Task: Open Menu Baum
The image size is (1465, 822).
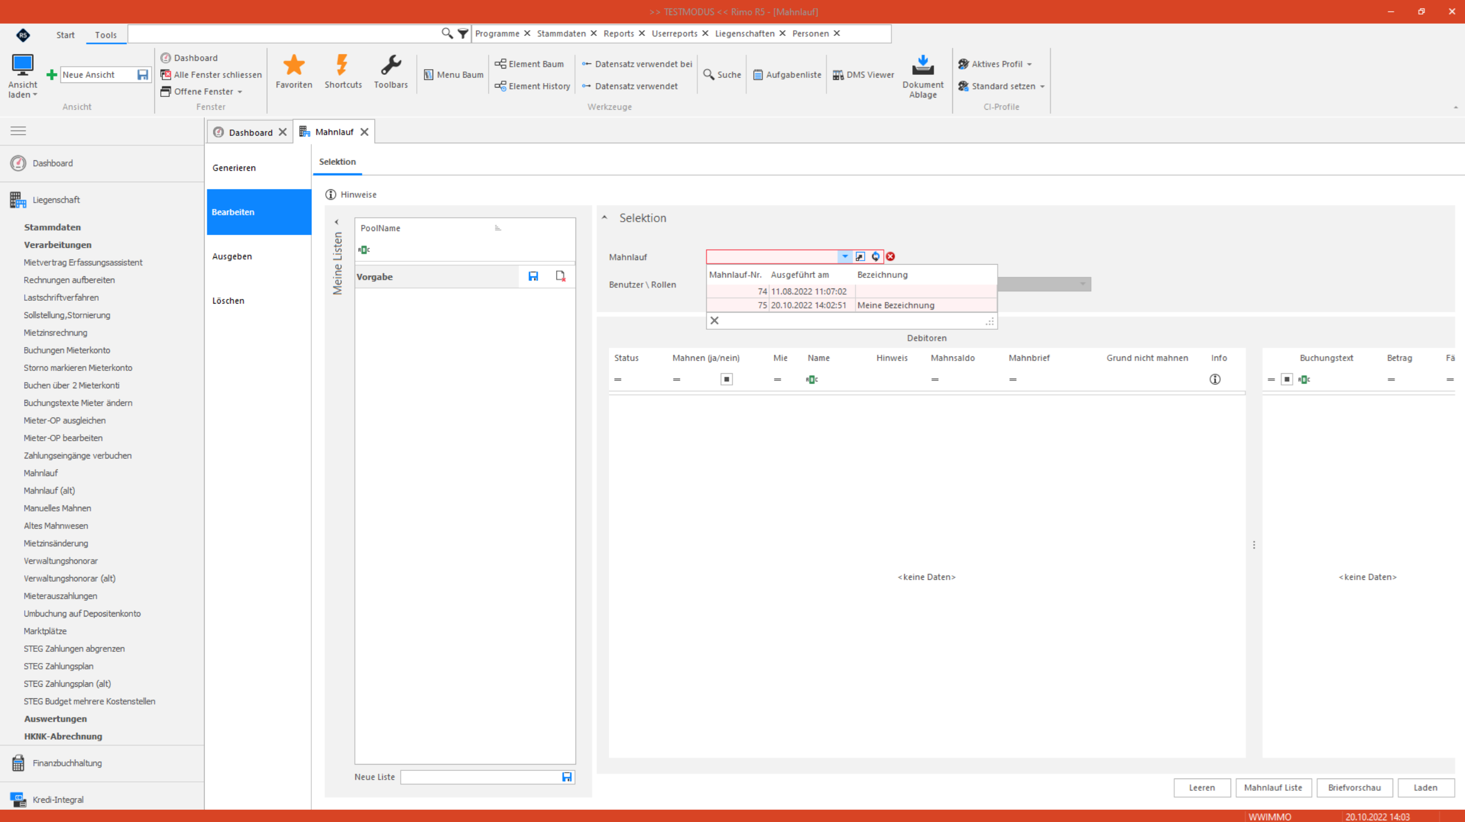Action: point(453,75)
